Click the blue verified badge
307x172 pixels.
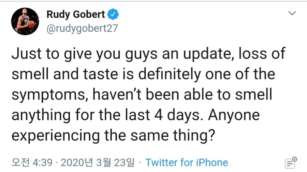(113, 14)
